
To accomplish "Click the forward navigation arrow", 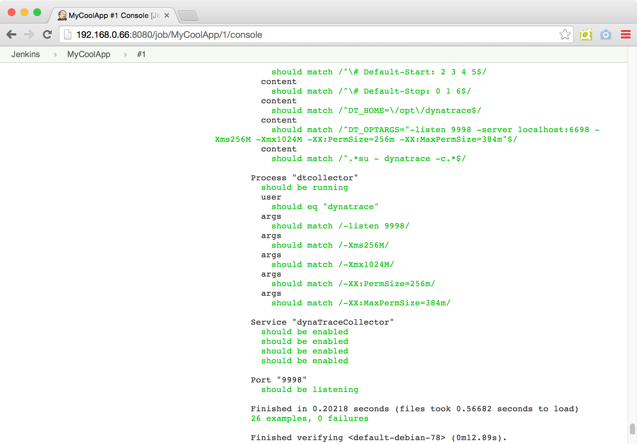I will (x=30, y=34).
